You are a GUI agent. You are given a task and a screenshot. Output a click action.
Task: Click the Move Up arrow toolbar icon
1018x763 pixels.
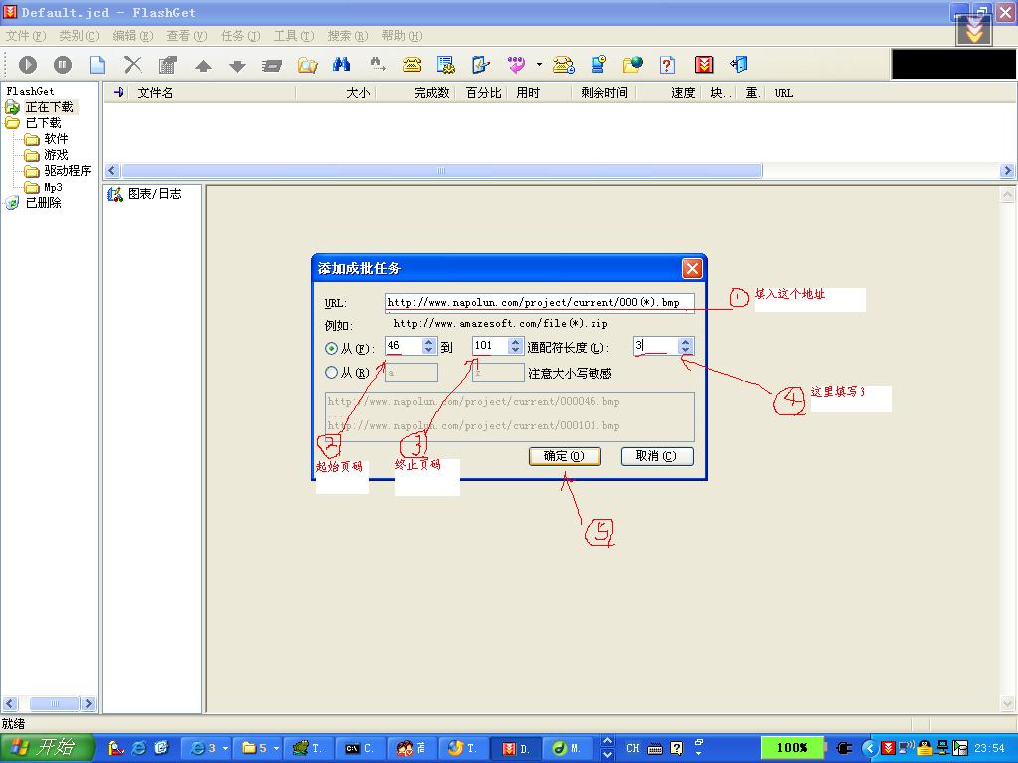pyautogui.click(x=203, y=65)
